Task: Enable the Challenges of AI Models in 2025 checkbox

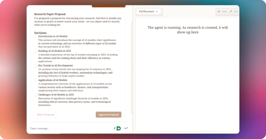Action: point(36,95)
